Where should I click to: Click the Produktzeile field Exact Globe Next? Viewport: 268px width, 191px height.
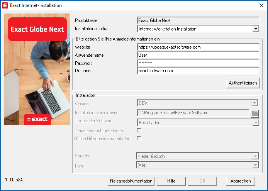point(198,20)
